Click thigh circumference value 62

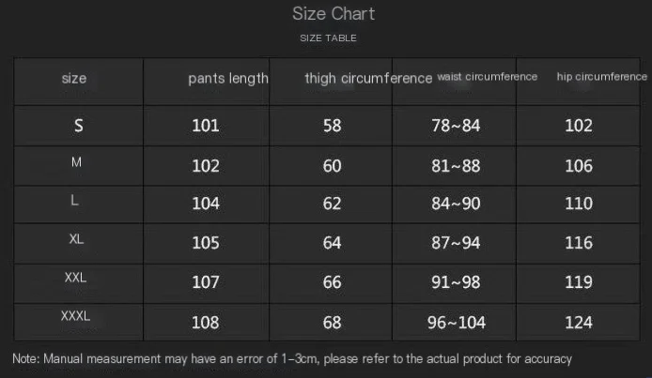tap(332, 204)
